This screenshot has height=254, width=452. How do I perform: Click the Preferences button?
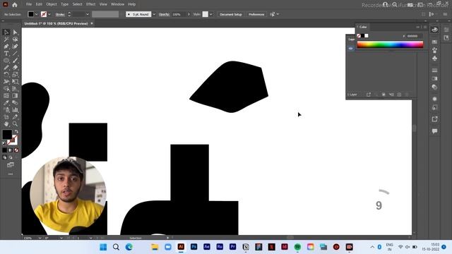pyautogui.click(x=256, y=14)
